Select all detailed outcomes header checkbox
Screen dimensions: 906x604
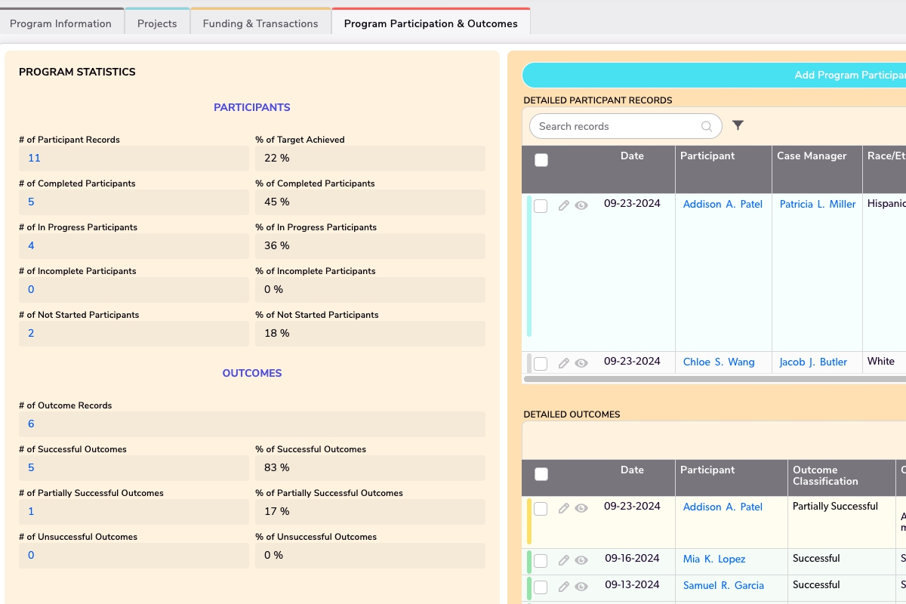click(x=541, y=474)
